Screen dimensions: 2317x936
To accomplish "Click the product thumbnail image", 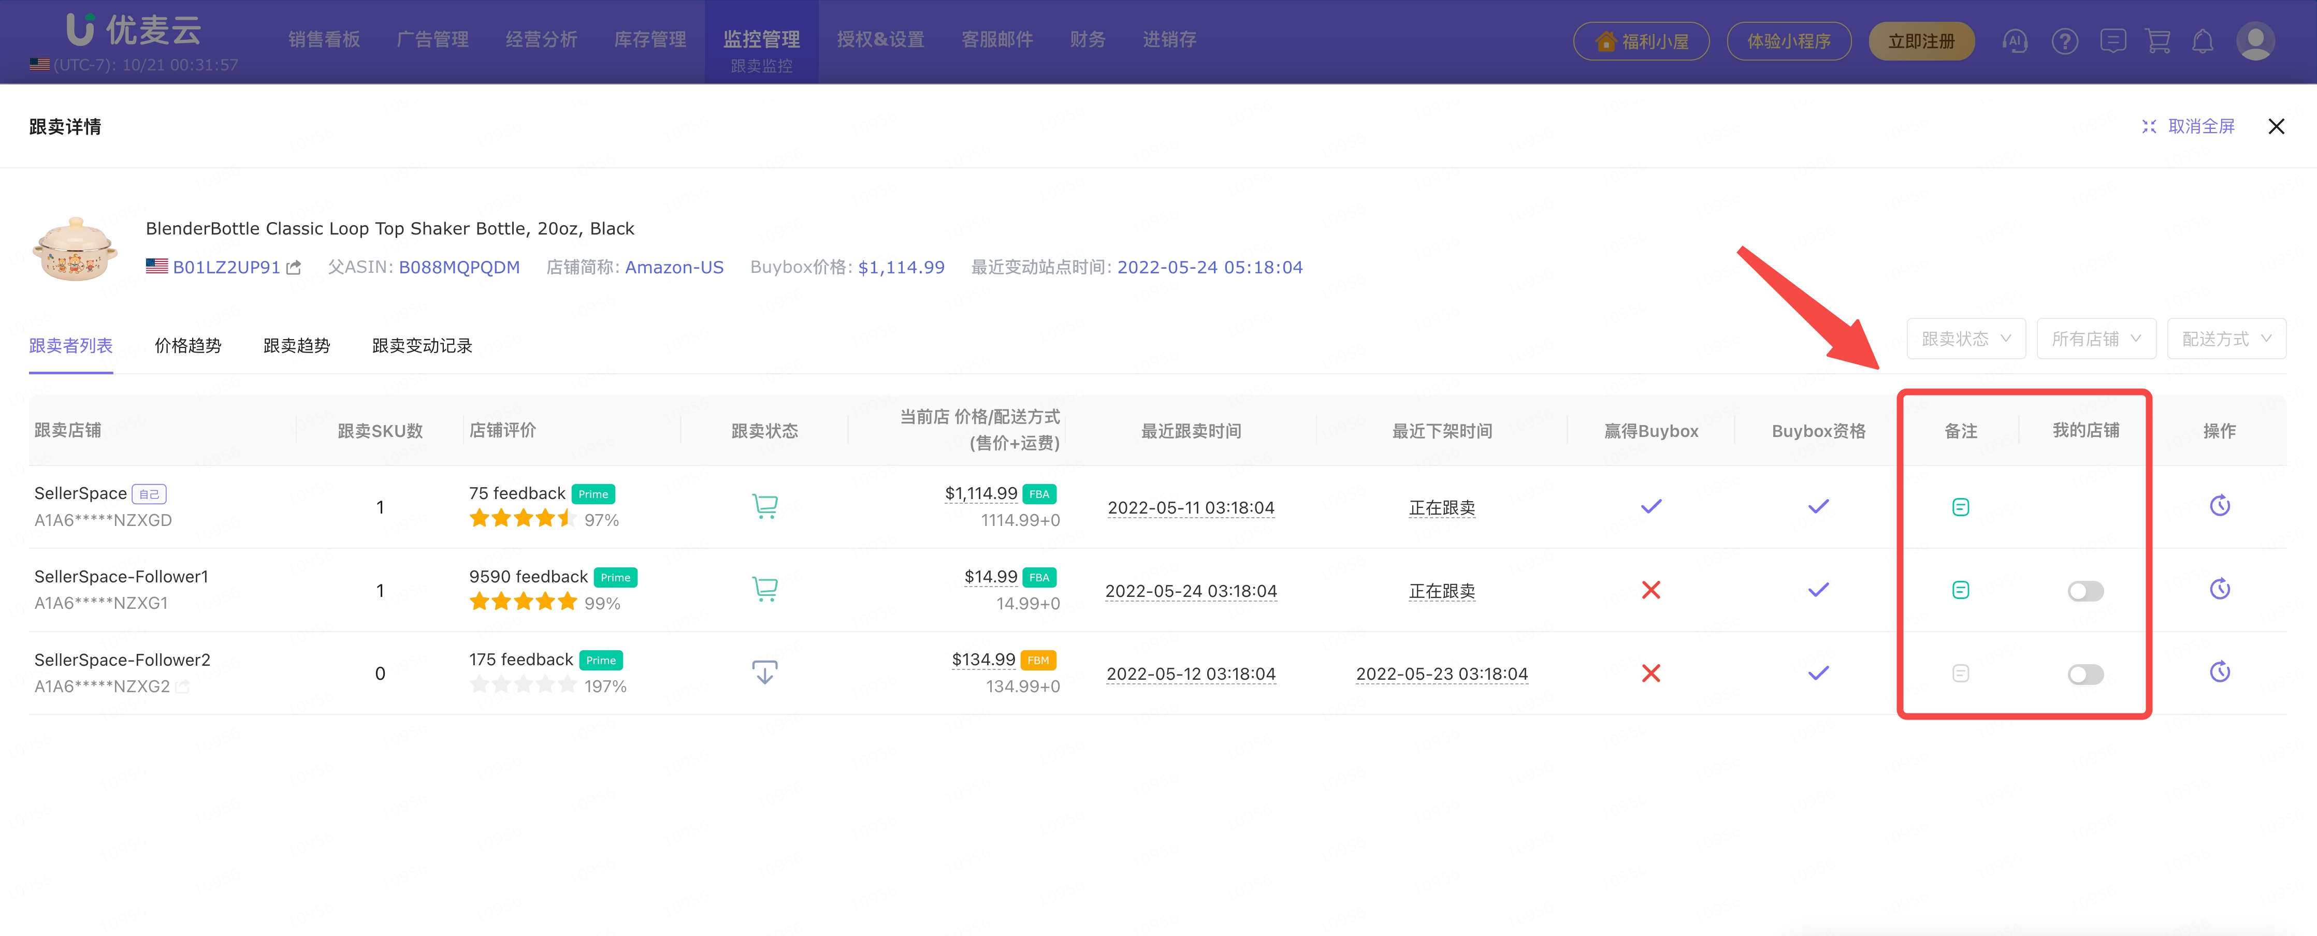I will (x=75, y=249).
